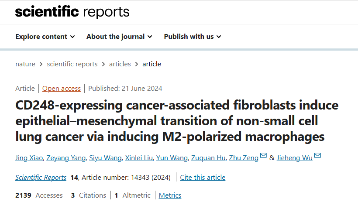Open the Zuquan Hu author link
This screenshot has height=209, width=358.
click(x=208, y=158)
